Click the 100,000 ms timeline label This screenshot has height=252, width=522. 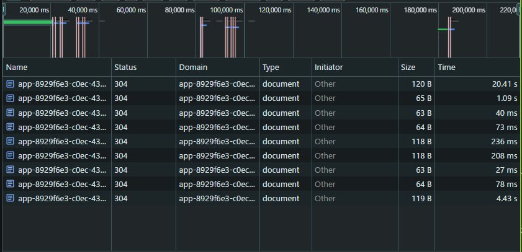click(226, 11)
